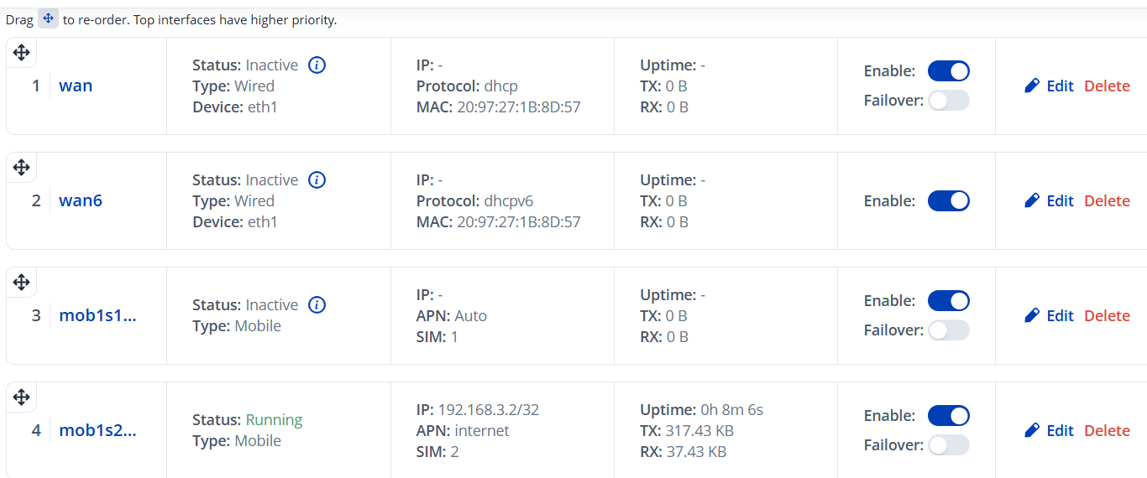This screenshot has height=478, width=1147.
Task: Click pencil Edit icon for mob1s2
Action: [x=1033, y=430]
